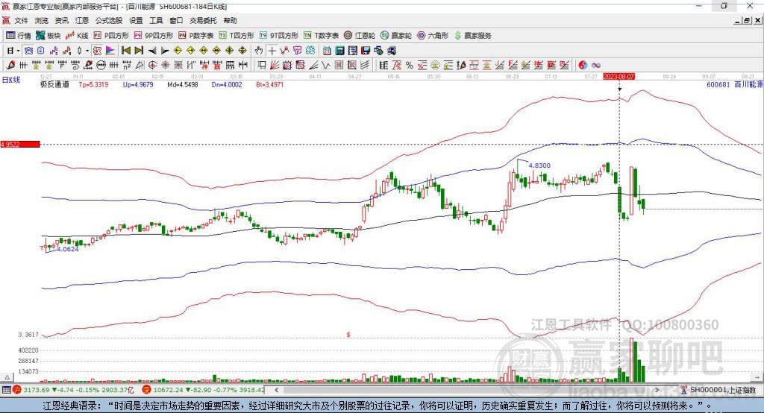Click the save floppy disk icon
Image resolution: width=764 pixels, height=413 pixels.
[x=366, y=51]
